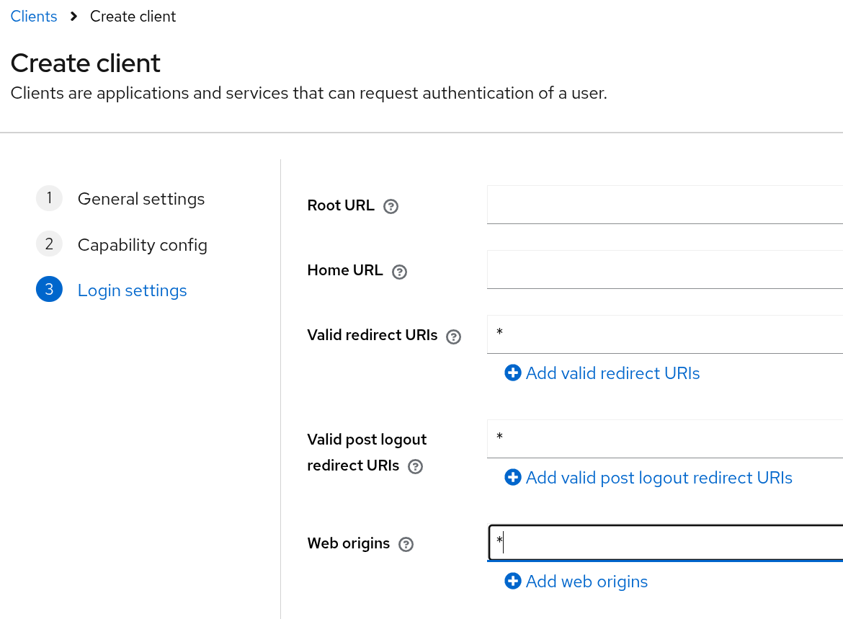Click the Home URL help icon

(x=399, y=272)
